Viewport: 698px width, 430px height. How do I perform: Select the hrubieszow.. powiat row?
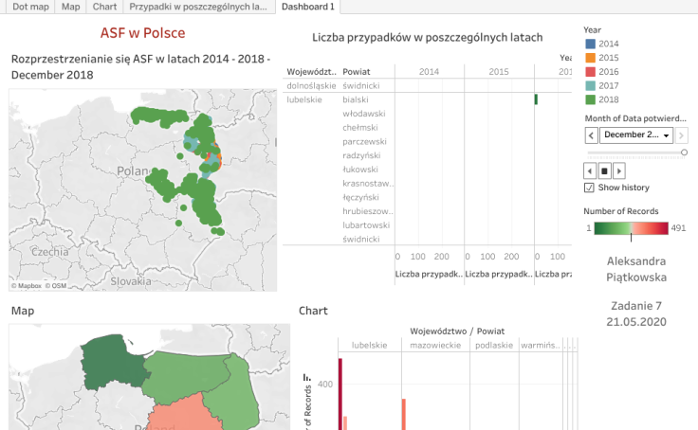(368, 211)
